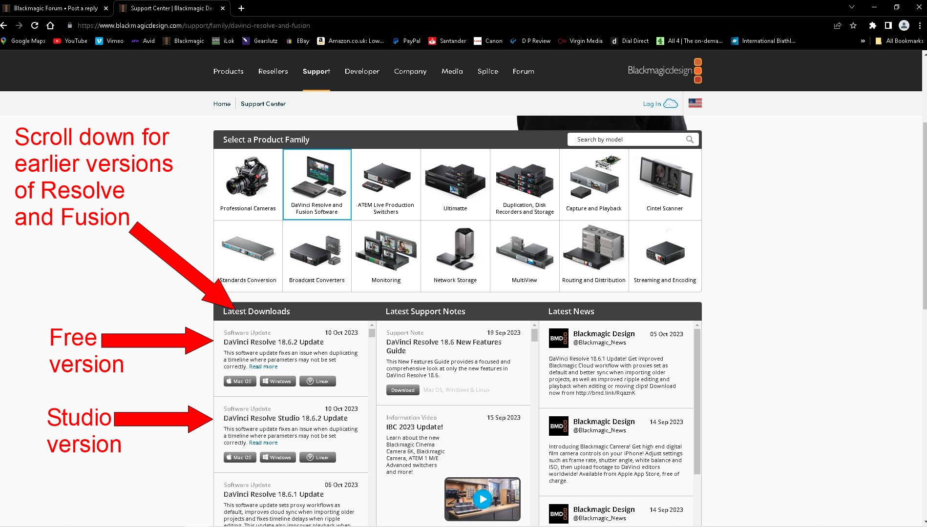Open the Chrome profile avatar
The image size is (927, 527).
(904, 25)
